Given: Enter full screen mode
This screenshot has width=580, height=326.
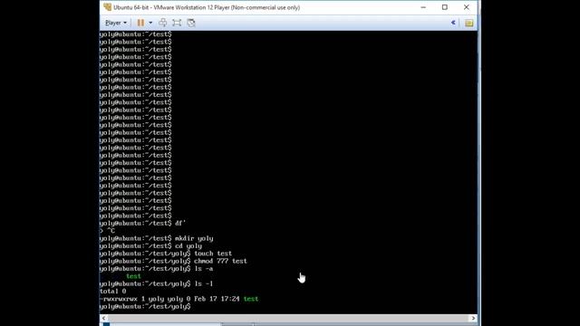Looking at the screenshot, I should [x=177, y=23].
